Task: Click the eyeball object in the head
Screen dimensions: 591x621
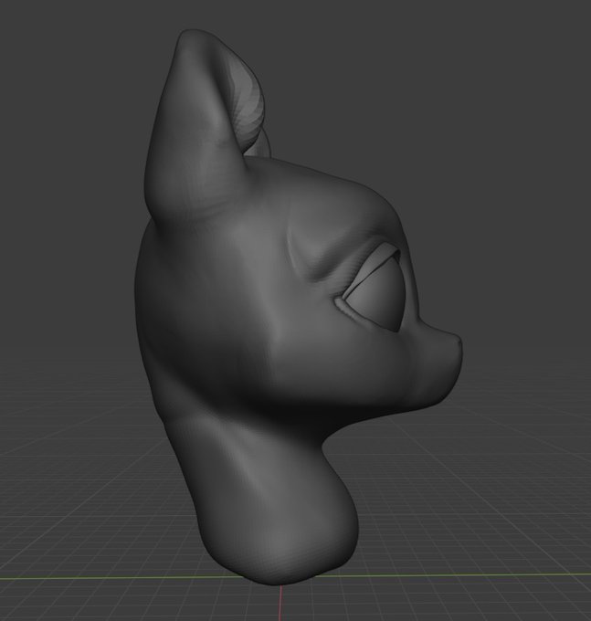Action: click(x=375, y=296)
